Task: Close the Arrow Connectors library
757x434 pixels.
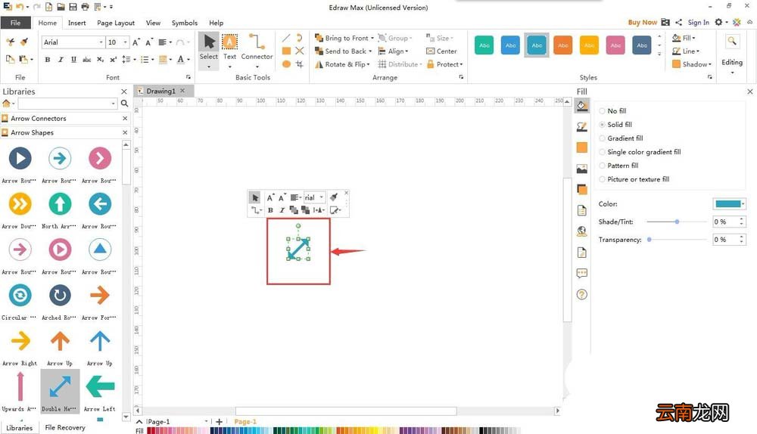Action: click(x=125, y=118)
